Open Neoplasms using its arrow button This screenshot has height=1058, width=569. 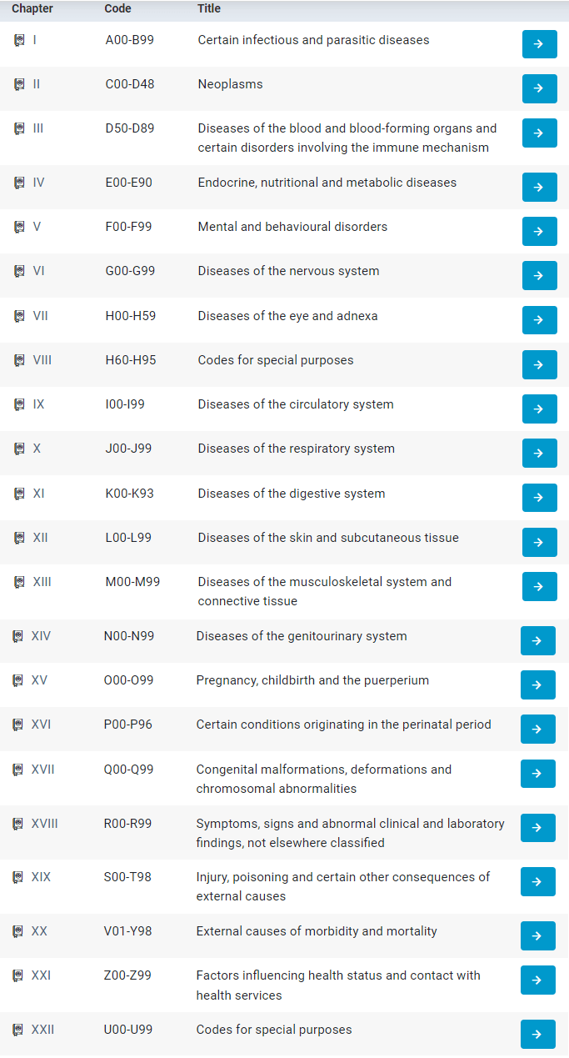(539, 88)
